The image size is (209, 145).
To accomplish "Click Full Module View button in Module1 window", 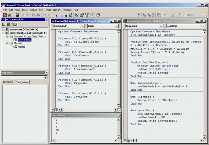I will [x=129, y=140].
